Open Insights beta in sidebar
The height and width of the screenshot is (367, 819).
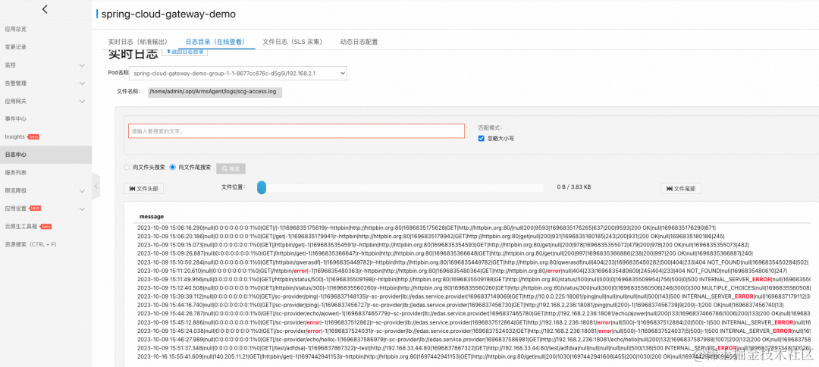22,136
